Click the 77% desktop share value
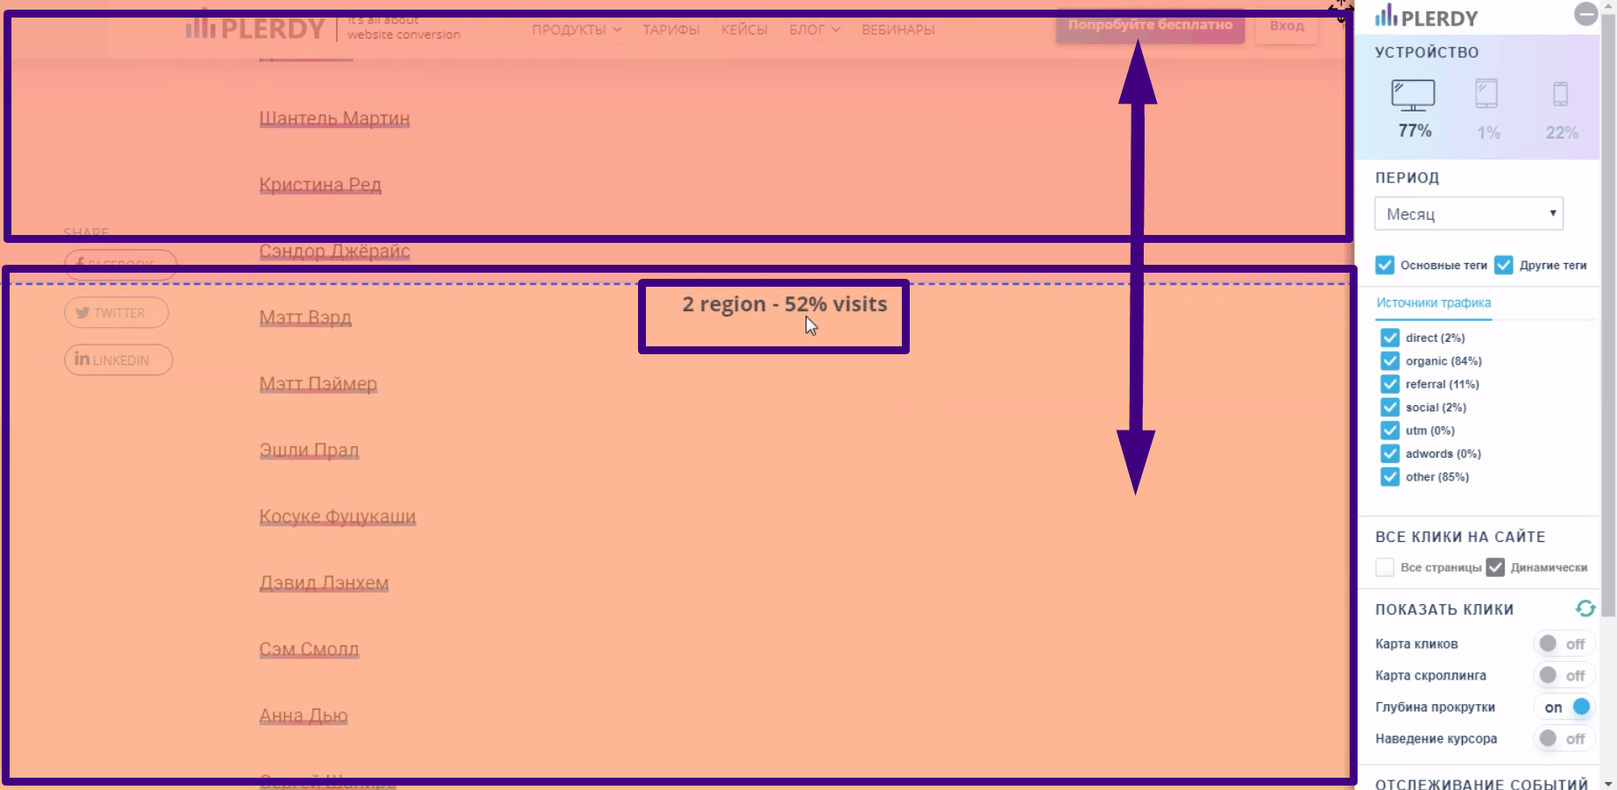This screenshot has width=1617, height=790. 1415,131
